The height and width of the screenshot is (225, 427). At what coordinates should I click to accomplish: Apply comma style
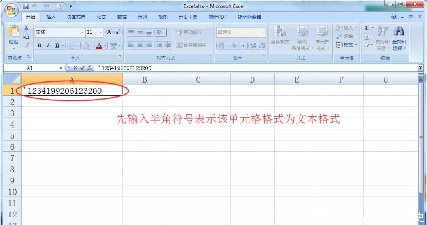(x=243, y=45)
